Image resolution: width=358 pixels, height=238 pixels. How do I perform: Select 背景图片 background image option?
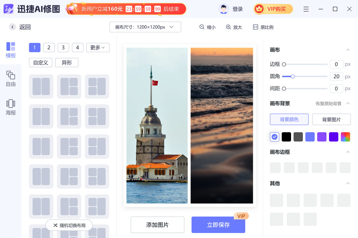tap(331, 119)
